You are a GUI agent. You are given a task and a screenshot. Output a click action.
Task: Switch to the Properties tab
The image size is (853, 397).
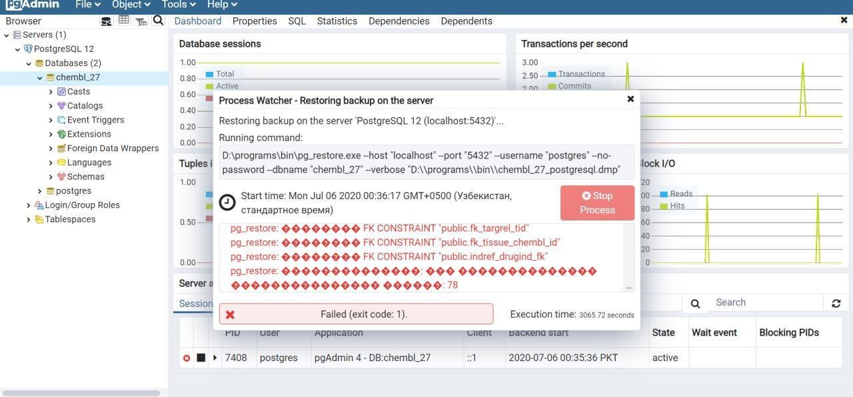pos(255,21)
